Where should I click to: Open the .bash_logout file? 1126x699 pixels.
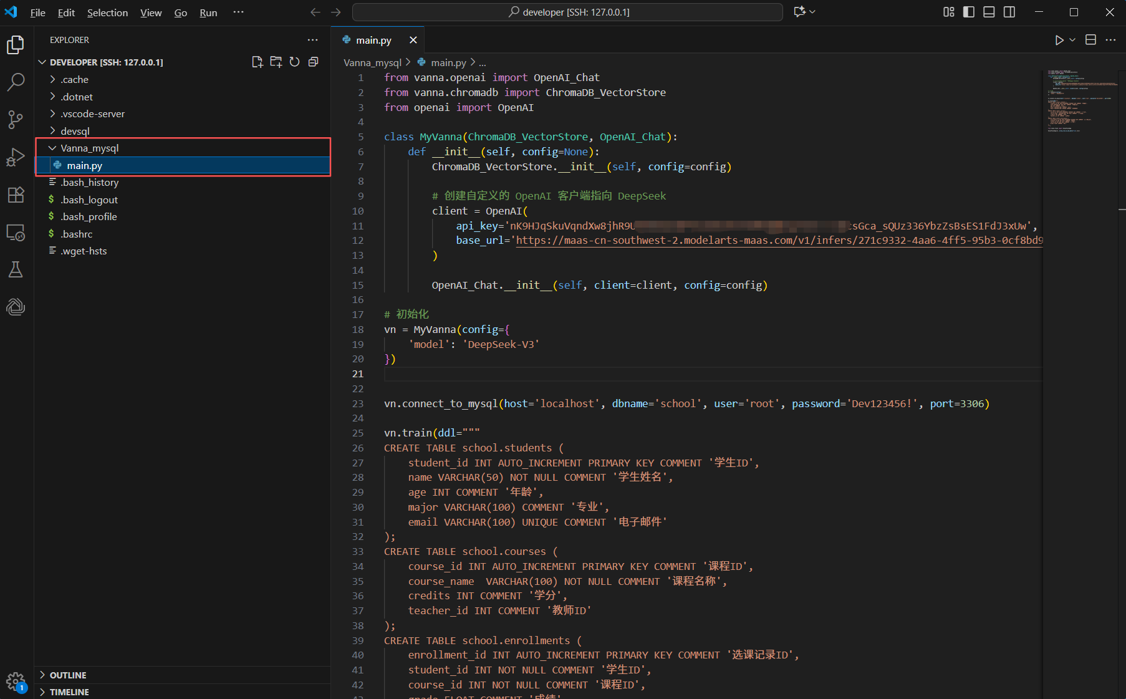(x=182, y=200)
